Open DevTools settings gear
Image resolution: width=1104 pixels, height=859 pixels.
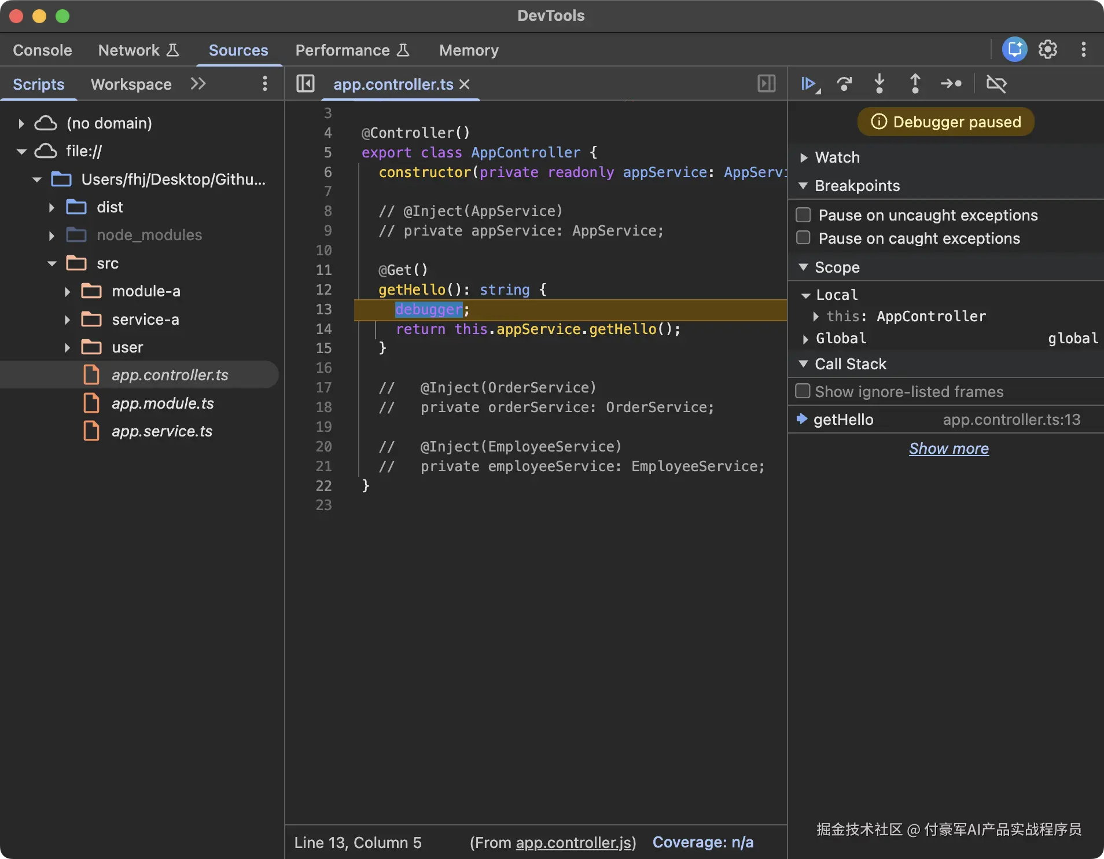tap(1048, 49)
